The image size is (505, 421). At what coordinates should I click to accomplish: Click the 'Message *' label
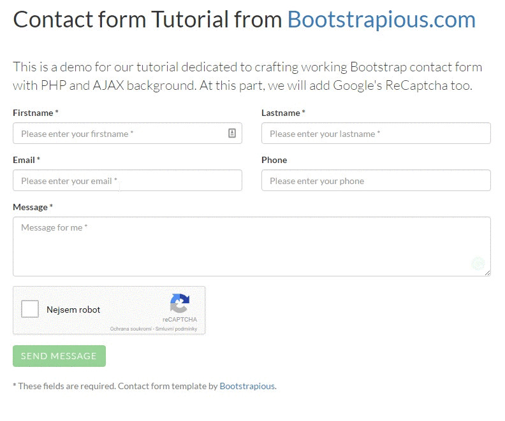[33, 207]
